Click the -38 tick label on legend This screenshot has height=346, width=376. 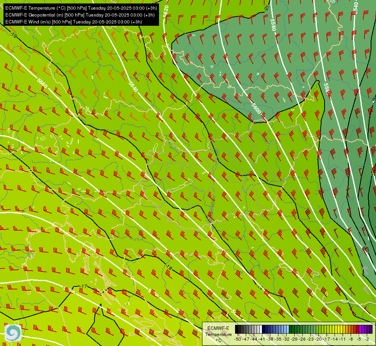(270, 339)
